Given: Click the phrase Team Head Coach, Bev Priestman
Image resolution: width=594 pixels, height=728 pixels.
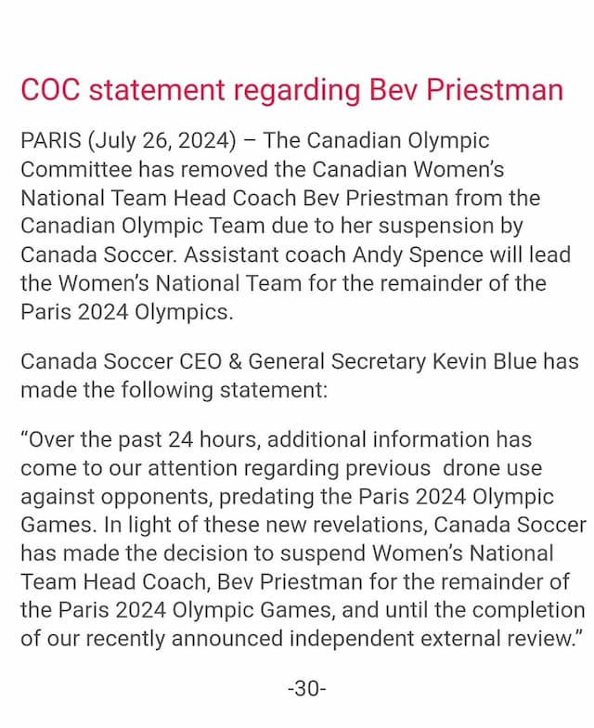Looking at the screenshot, I should (191, 581).
